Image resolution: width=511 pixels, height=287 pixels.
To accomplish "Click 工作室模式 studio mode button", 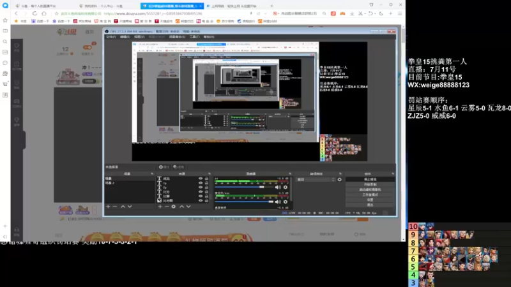I will point(370,195).
